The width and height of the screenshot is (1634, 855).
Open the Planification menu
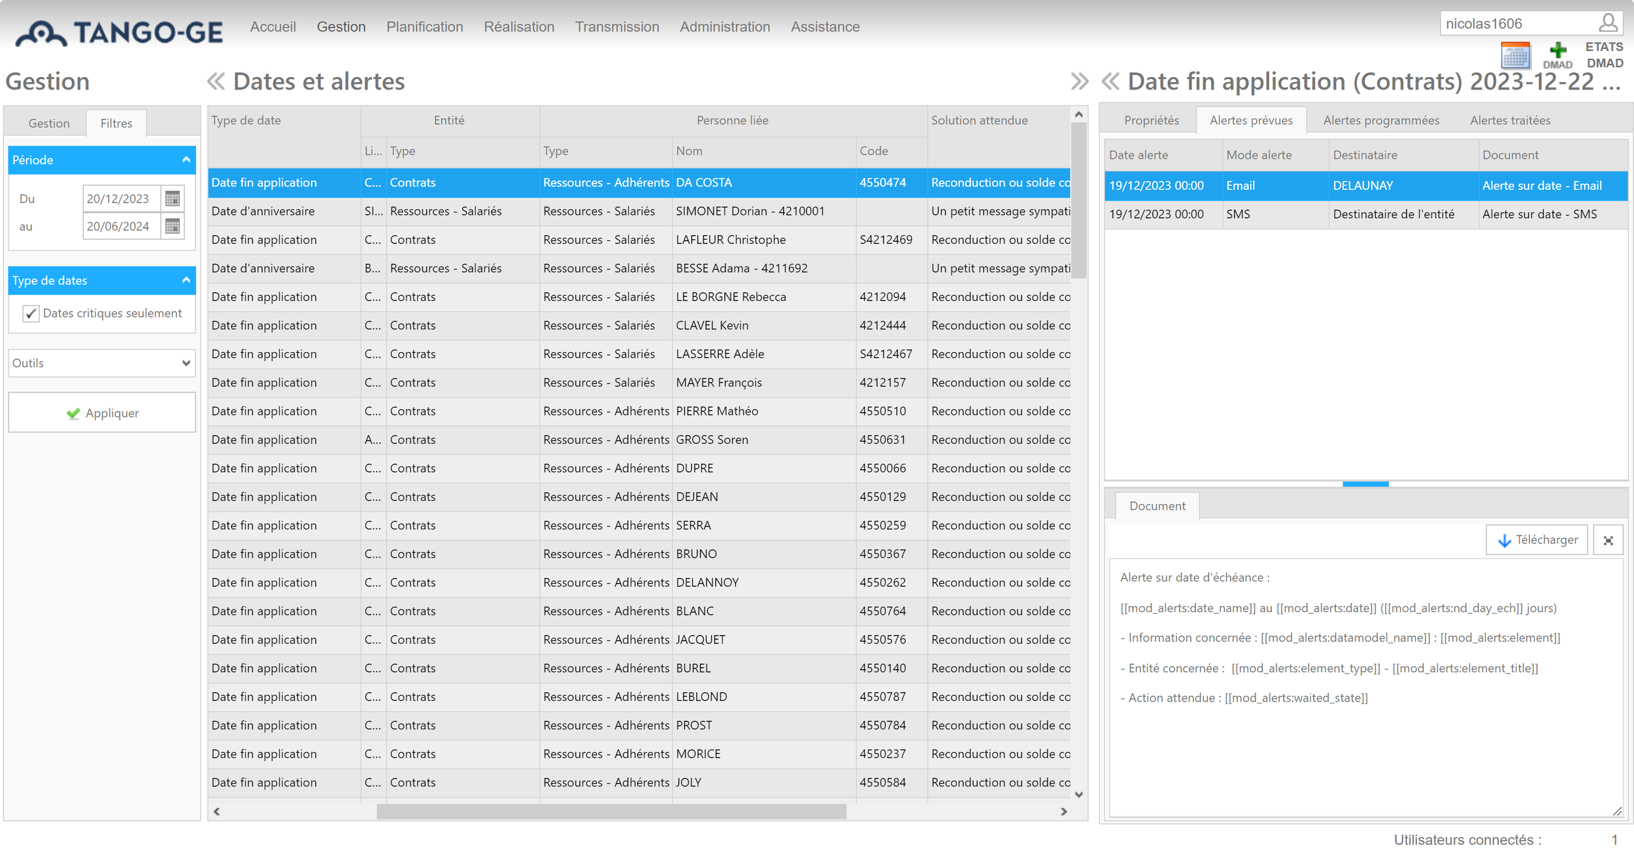point(424,27)
